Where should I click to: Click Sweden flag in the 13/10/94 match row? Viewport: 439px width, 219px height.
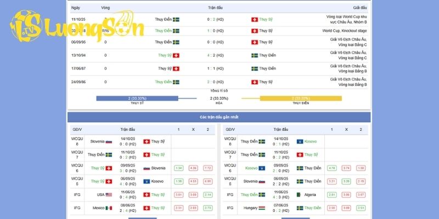[x=255, y=55]
